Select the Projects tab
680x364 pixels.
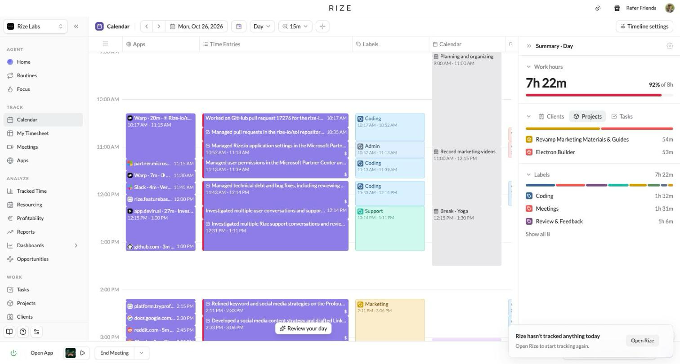point(587,116)
